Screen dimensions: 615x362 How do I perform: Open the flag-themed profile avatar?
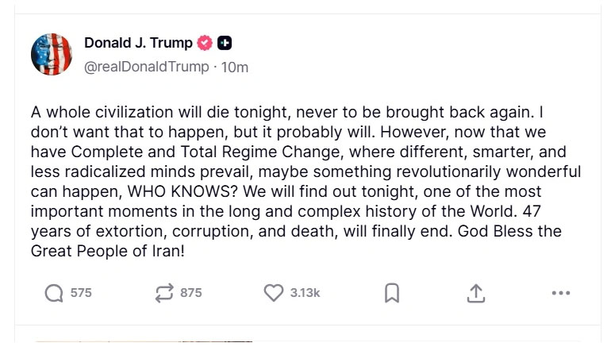[52, 55]
